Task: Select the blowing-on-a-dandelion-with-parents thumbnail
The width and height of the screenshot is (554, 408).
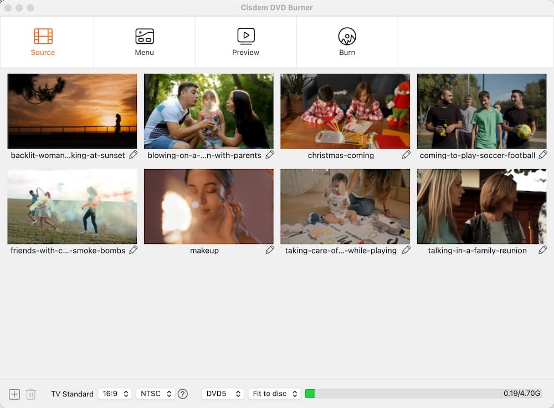Action: pyautogui.click(x=208, y=111)
